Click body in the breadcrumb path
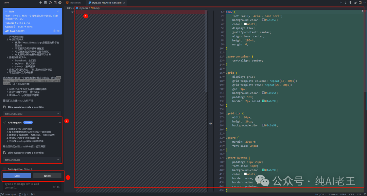This screenshot has height=196, width=367. [97, 7]
